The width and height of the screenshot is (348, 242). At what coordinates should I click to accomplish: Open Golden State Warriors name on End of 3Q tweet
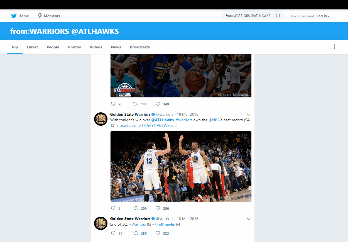click(130, 219)
